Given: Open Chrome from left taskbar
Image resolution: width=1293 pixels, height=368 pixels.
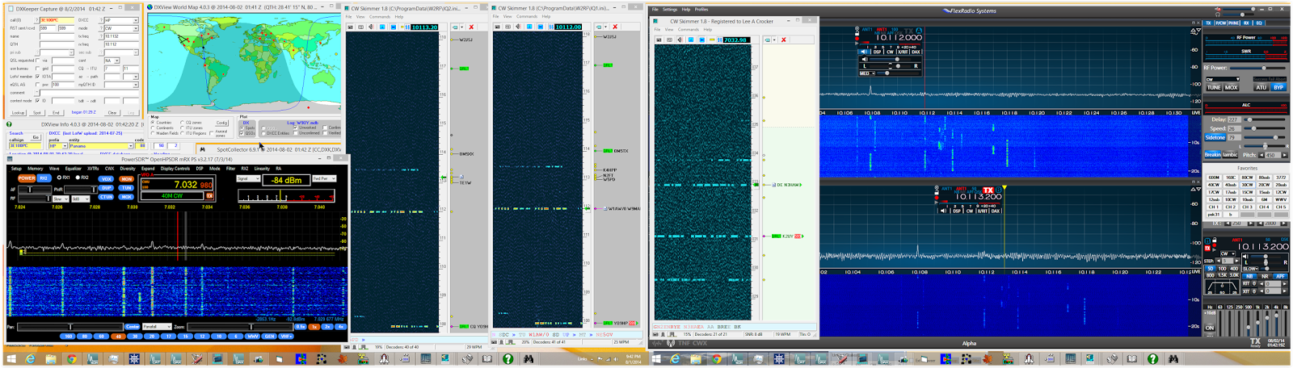Looking at the screenshot, I should pos(72,359).
